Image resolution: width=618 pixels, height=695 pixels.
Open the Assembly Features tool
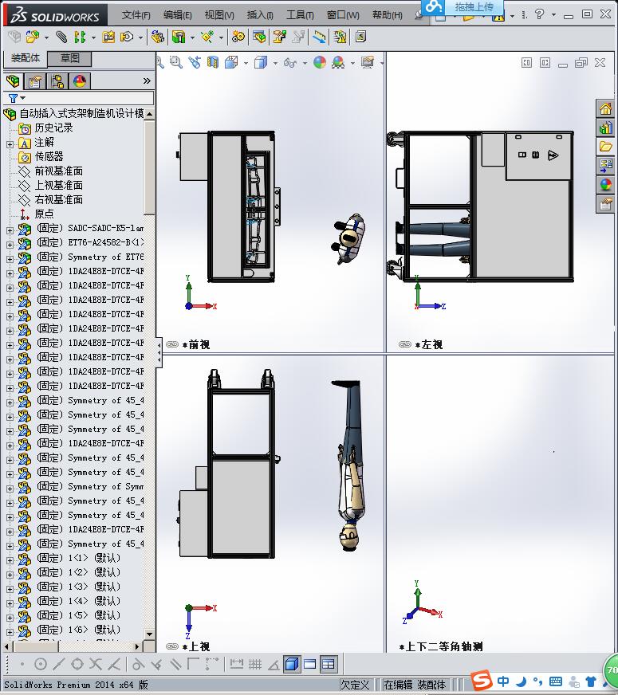pos(179,37)
